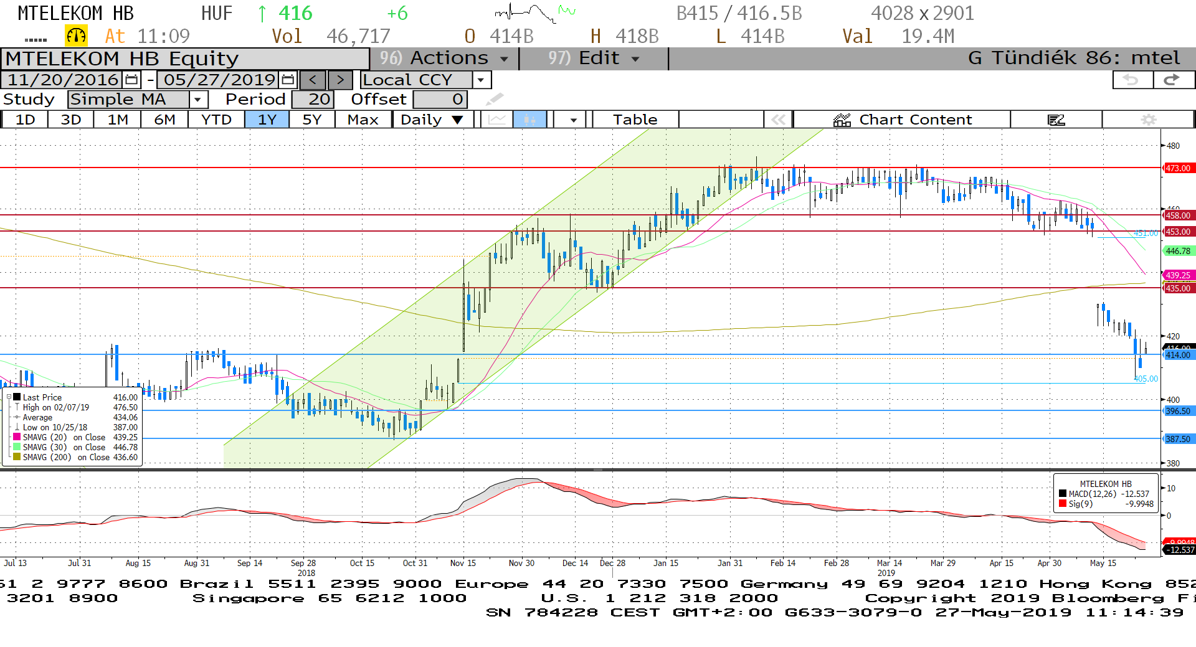1196x647 pixels.
Task: Click the olive SMAVG (200) color swatch
Action: (x=17, y=457)
